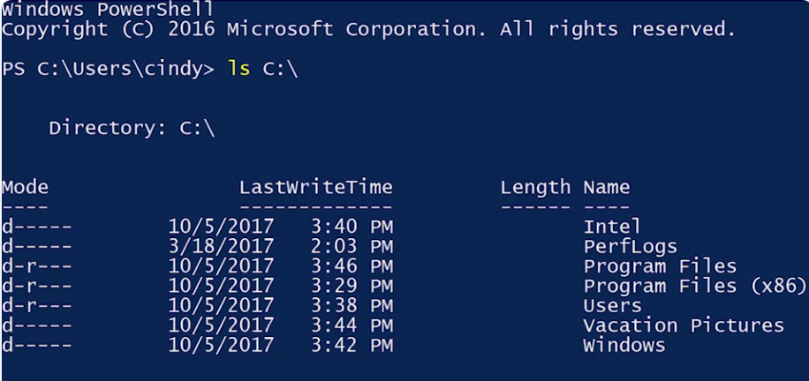Select the Windows directory name
The height and width of the screenshot is (381, 809).
(624, 345)
